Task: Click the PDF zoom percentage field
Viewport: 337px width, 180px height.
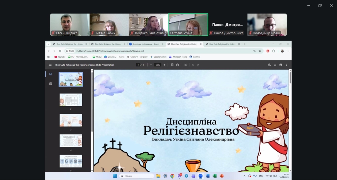Action: pyautogui.click(x=158, y=65)
